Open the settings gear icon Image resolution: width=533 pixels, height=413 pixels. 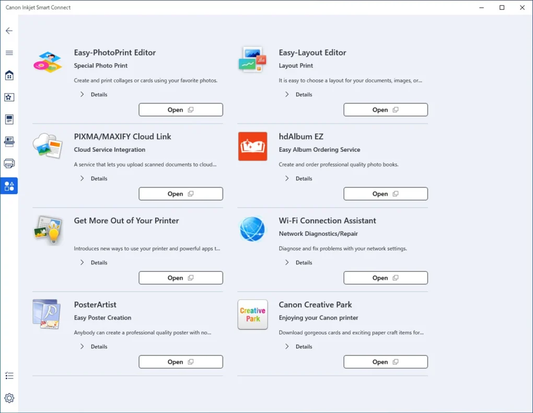click(x=9, y=398)
